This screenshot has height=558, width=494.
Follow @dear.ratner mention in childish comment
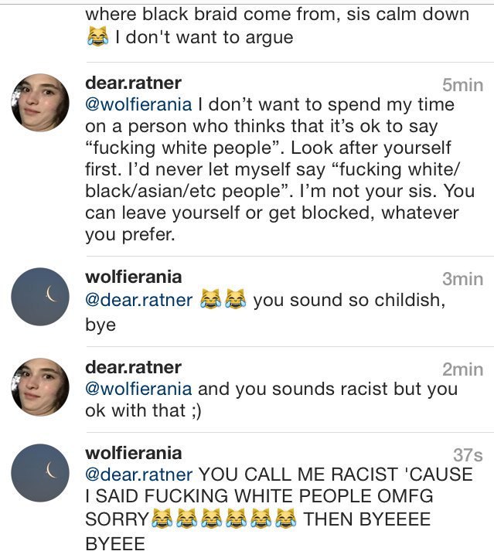click(139, 300)
